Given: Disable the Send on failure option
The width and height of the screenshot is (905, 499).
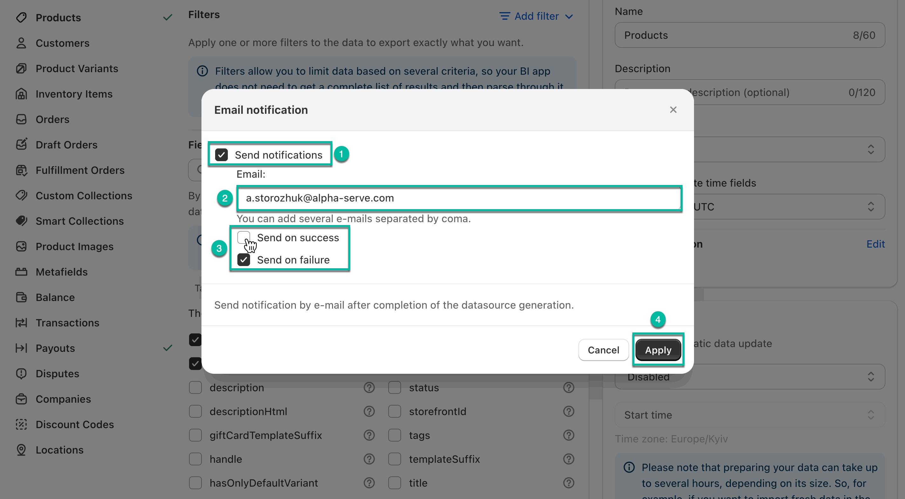Looking at the screenshot, I should [244, 260].
